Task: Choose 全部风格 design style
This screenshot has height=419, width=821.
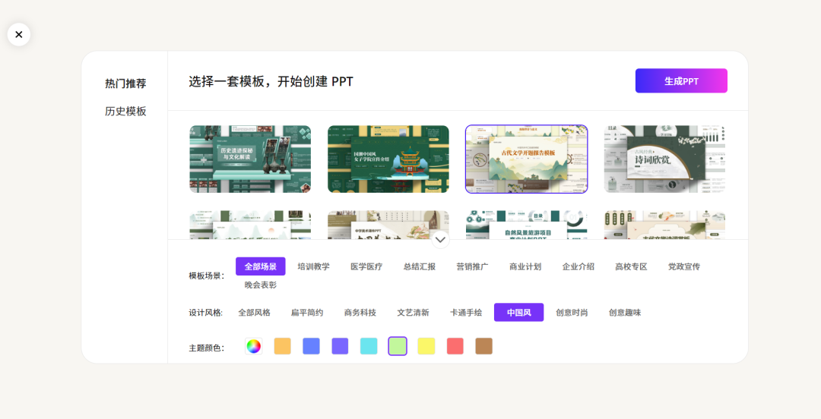Action: click(x=255, y=312)
